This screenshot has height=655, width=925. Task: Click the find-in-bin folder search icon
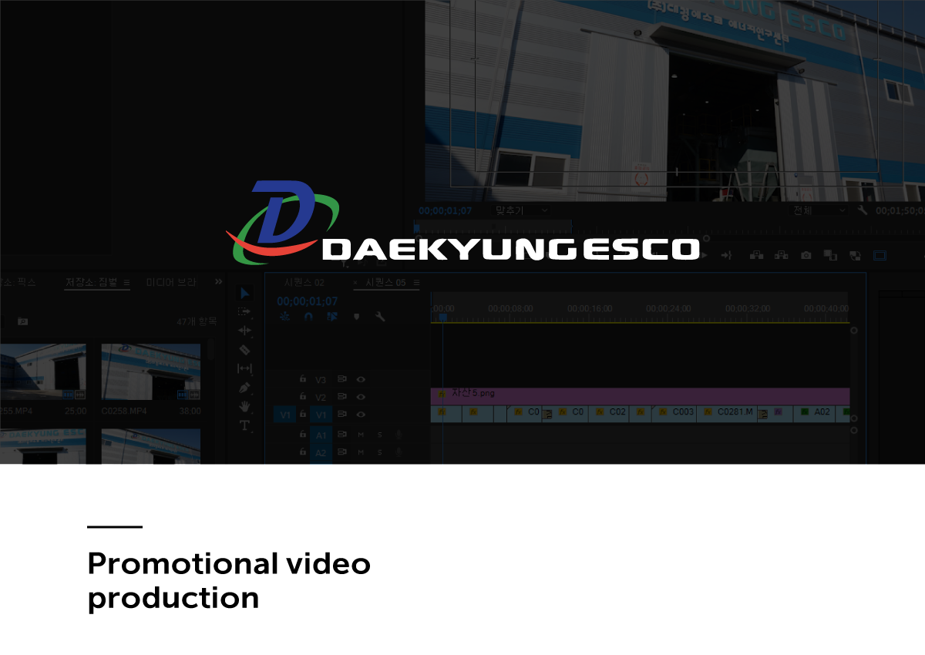click(23, 321)
